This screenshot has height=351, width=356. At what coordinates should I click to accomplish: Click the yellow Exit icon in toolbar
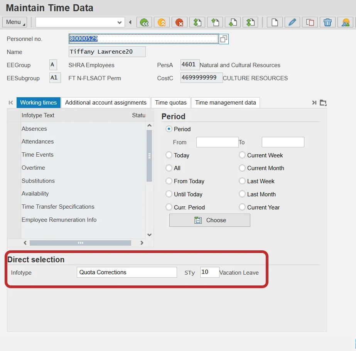(x=162, y=22)
